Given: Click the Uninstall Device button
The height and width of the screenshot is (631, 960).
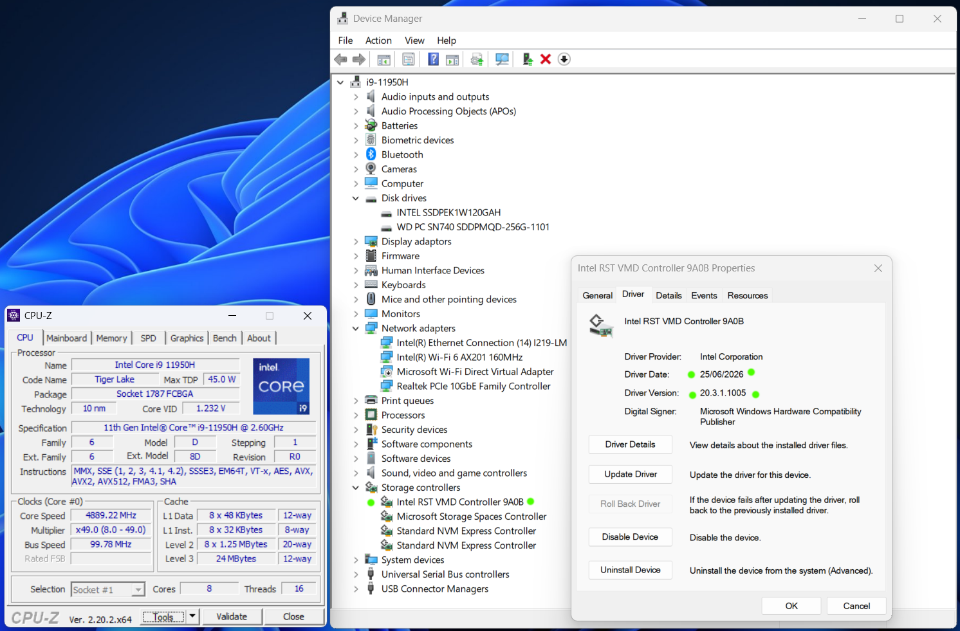Looking at the screenshot, I should (x=631, y=570).
